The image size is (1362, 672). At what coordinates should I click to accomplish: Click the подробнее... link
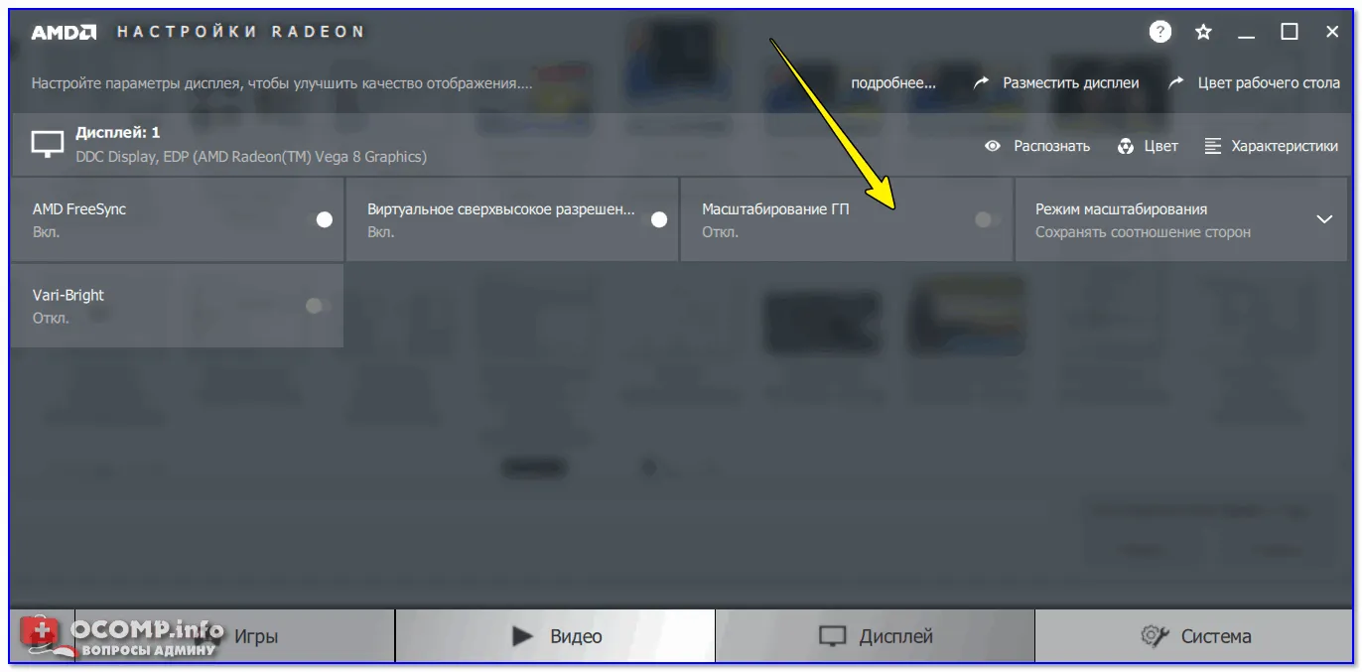click(x=893, y=83)
